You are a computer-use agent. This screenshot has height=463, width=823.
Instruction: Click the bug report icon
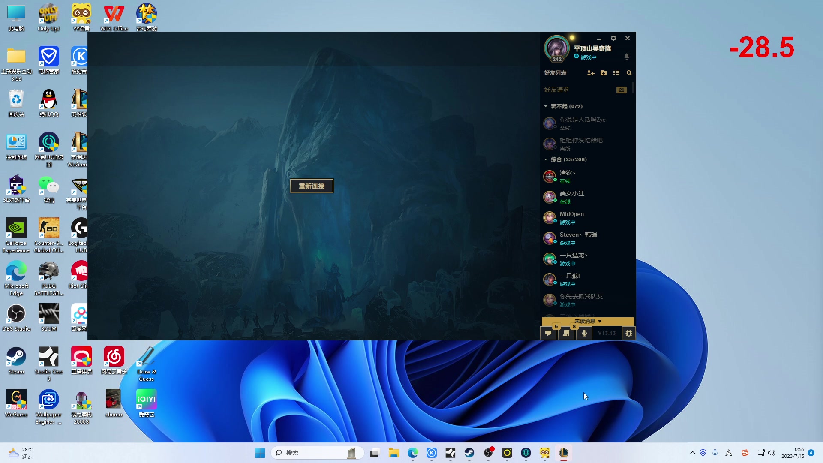pos(629,333)
